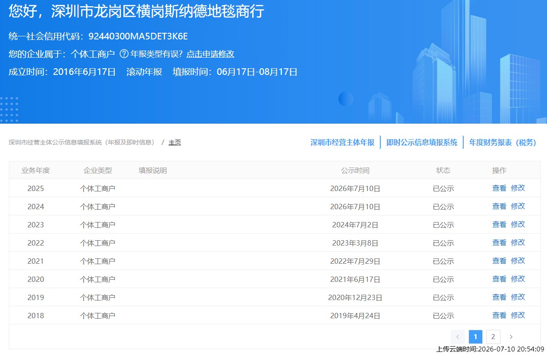View the 2021 annual report (查看)
The height and width of the screenshot is (355, 547).
(x=499, y=261)
